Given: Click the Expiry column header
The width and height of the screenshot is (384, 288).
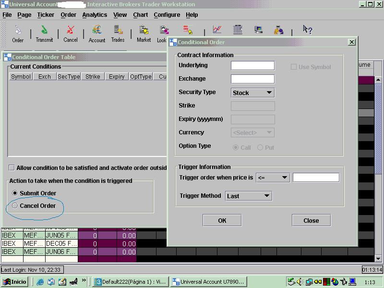Looking at the screenshot, I should [x=117, y=77].
